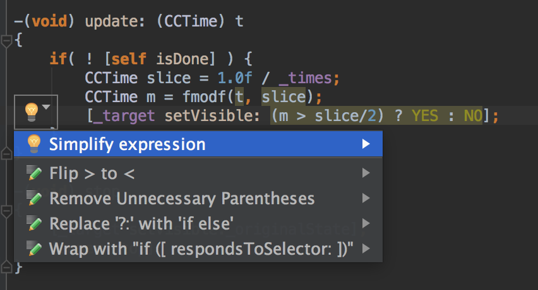The image size is (538, 290).
Task: Select the Simplify expression intention
Action: (x=128, y=144)
